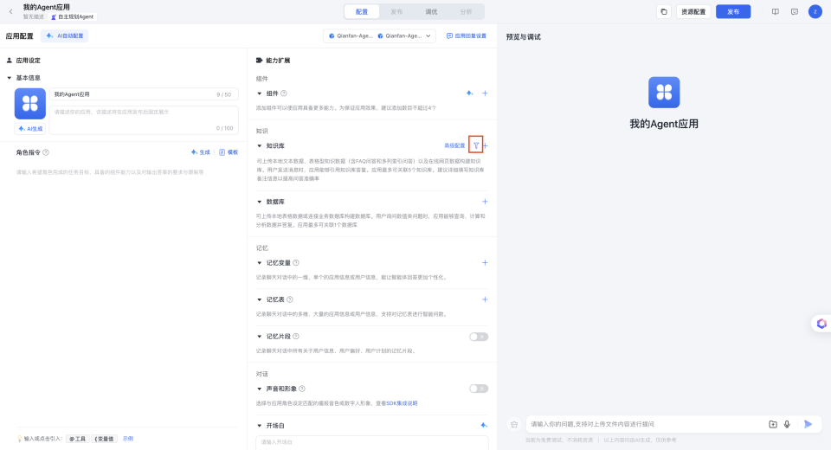Collapse the 记忆变量 section arrow
The image size is (831, 450).
coord(259,263)
